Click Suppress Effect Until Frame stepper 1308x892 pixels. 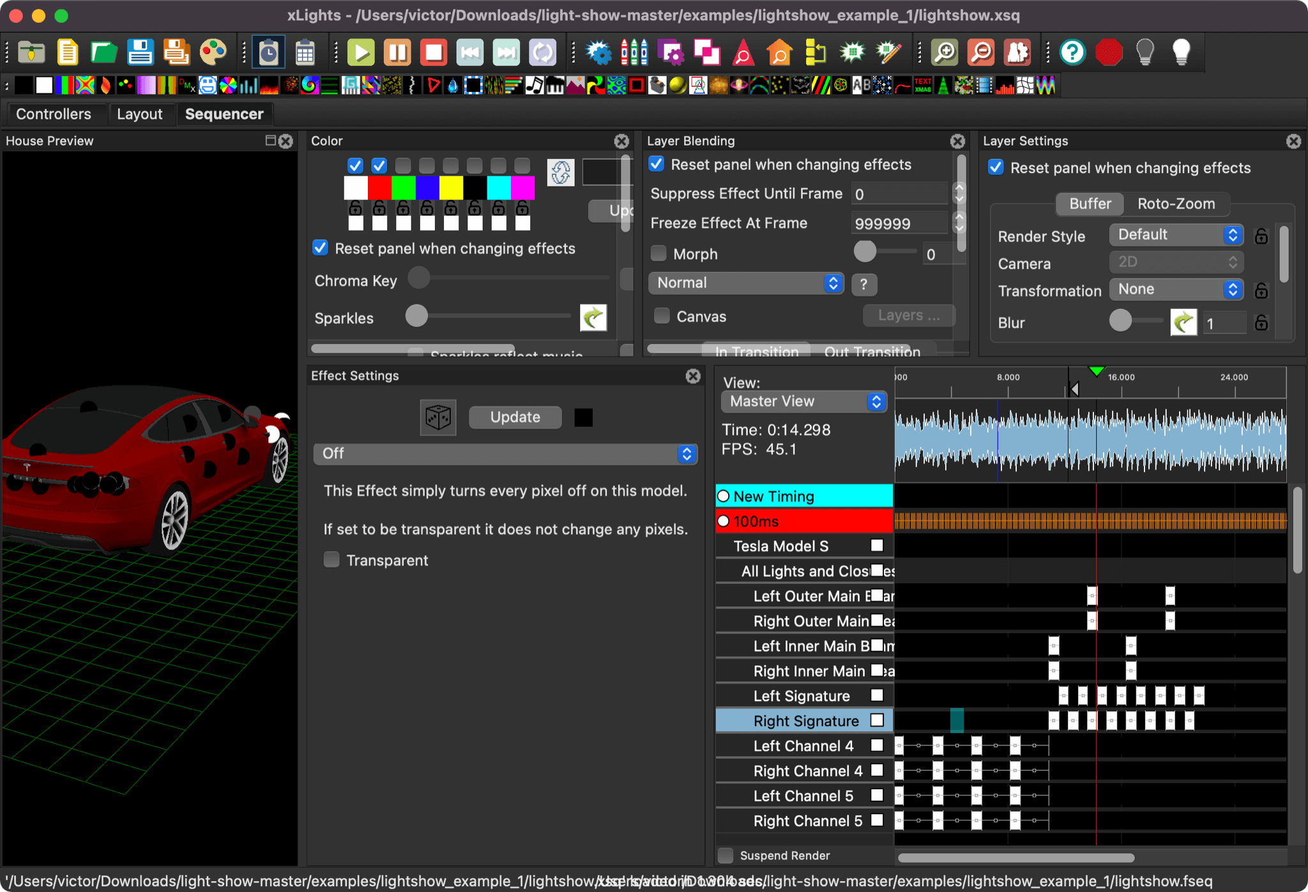(x=959, y=193)
